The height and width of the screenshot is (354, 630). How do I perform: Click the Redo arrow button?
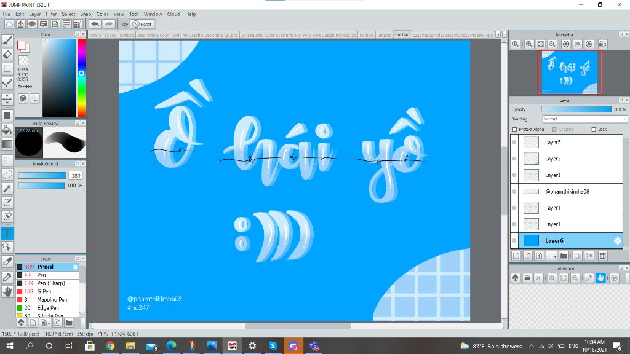(108, 24)
